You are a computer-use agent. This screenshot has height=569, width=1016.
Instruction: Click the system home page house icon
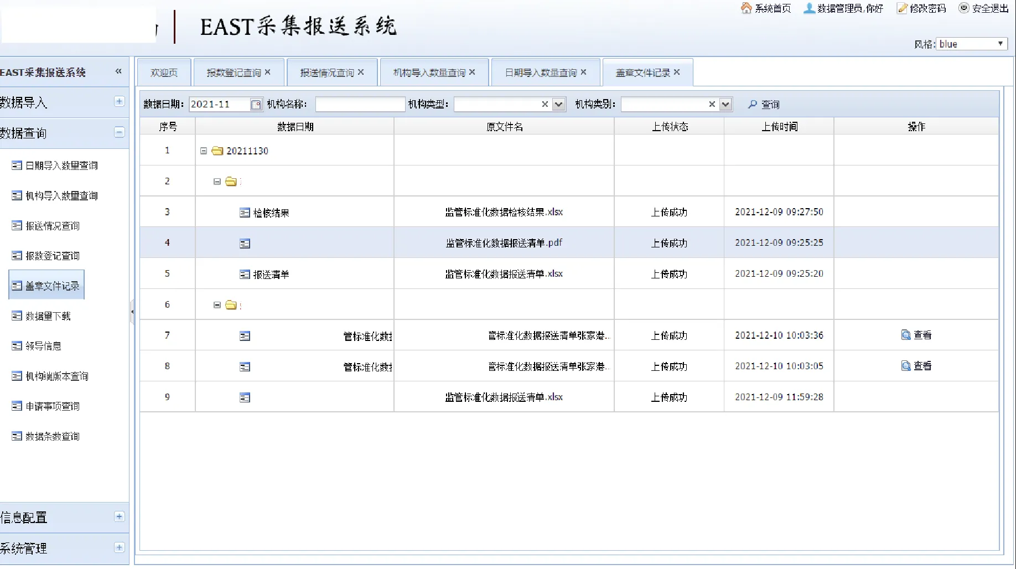[747, 8]
